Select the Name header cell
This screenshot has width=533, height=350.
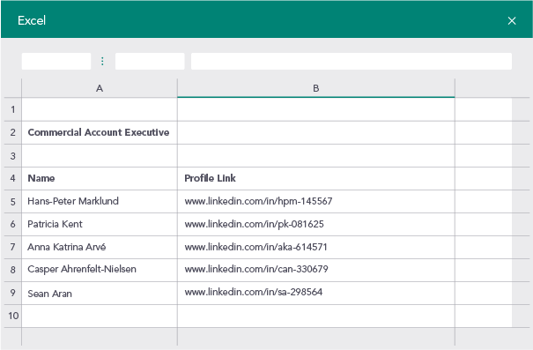tap(100, 178)
